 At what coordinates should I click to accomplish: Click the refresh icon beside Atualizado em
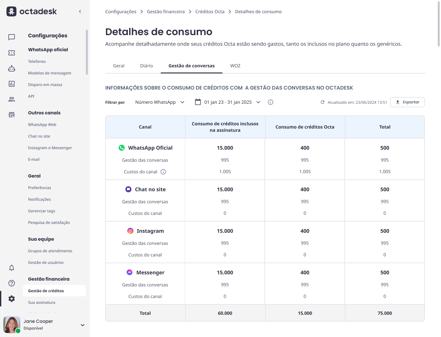click(x=322, y=102)
